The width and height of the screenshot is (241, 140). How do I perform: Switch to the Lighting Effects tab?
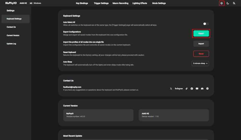(x=139, y=3)
